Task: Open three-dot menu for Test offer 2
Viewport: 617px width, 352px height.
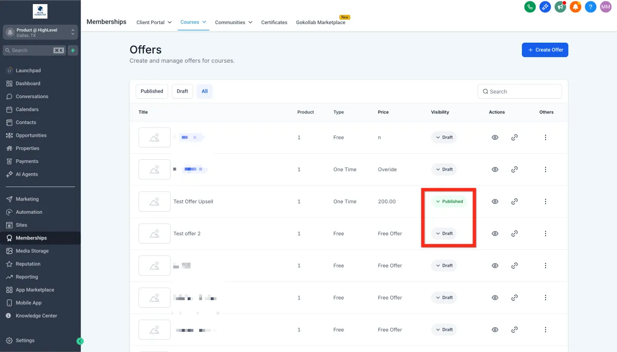Action: (546, 233)
